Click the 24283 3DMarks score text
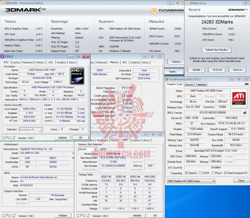The height and width of the screenshot is (218, 250). click(217, 22)
